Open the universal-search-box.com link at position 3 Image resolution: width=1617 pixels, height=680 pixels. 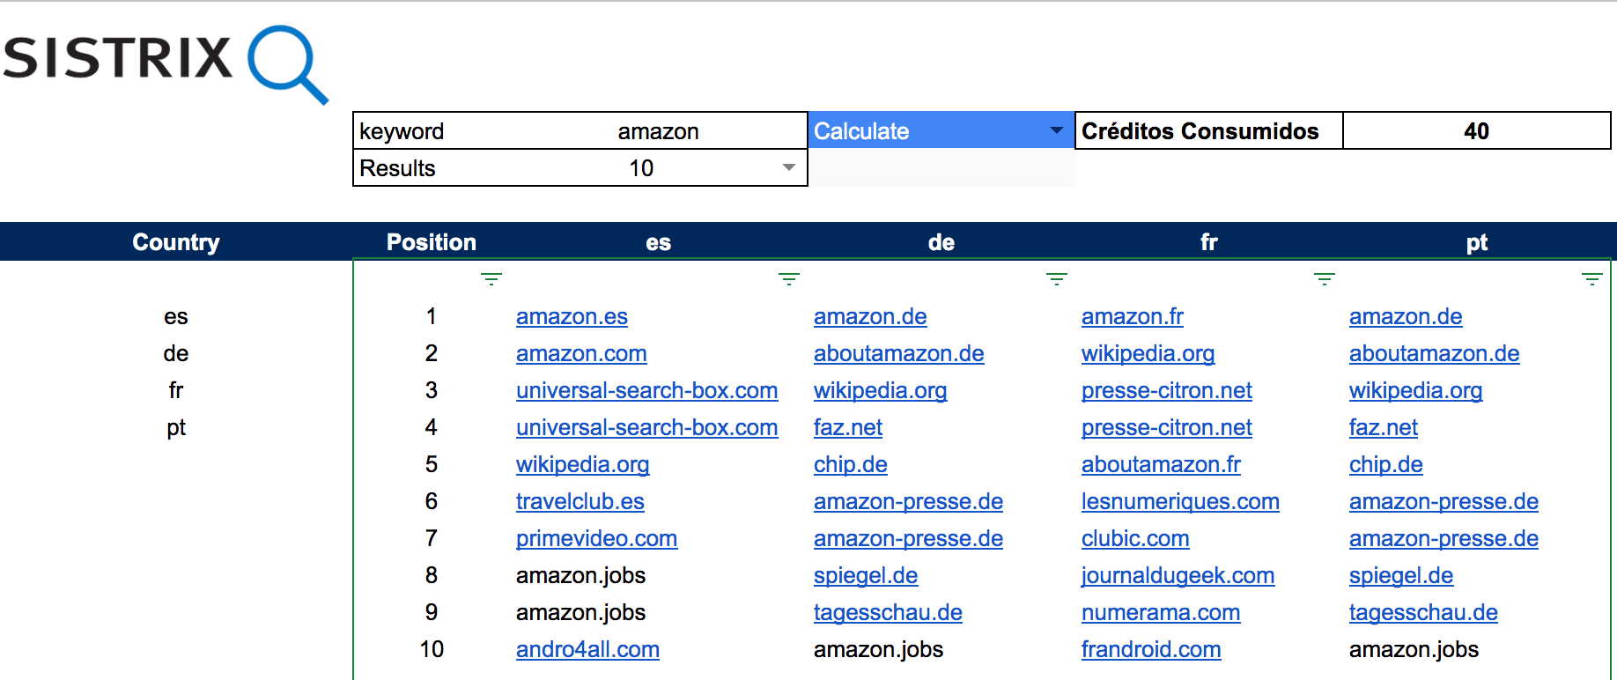[x=646, y=390]
